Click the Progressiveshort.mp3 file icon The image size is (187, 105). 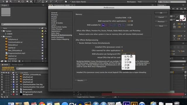[x=6, y=53]
